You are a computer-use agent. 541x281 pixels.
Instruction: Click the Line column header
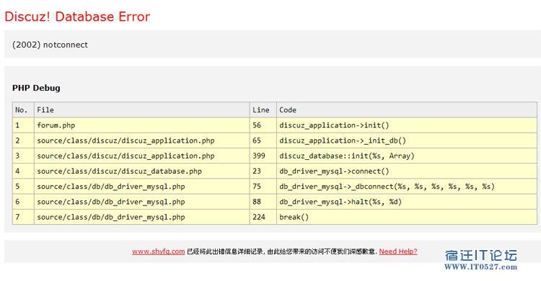tap(263, 110)
